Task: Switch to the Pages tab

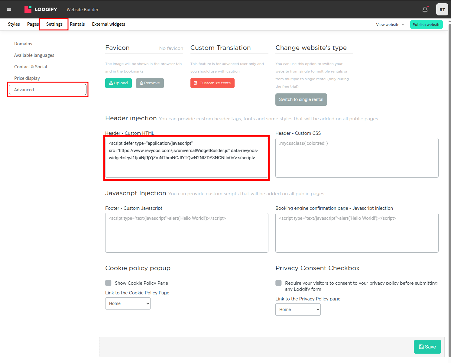Action: coord(33,24)
